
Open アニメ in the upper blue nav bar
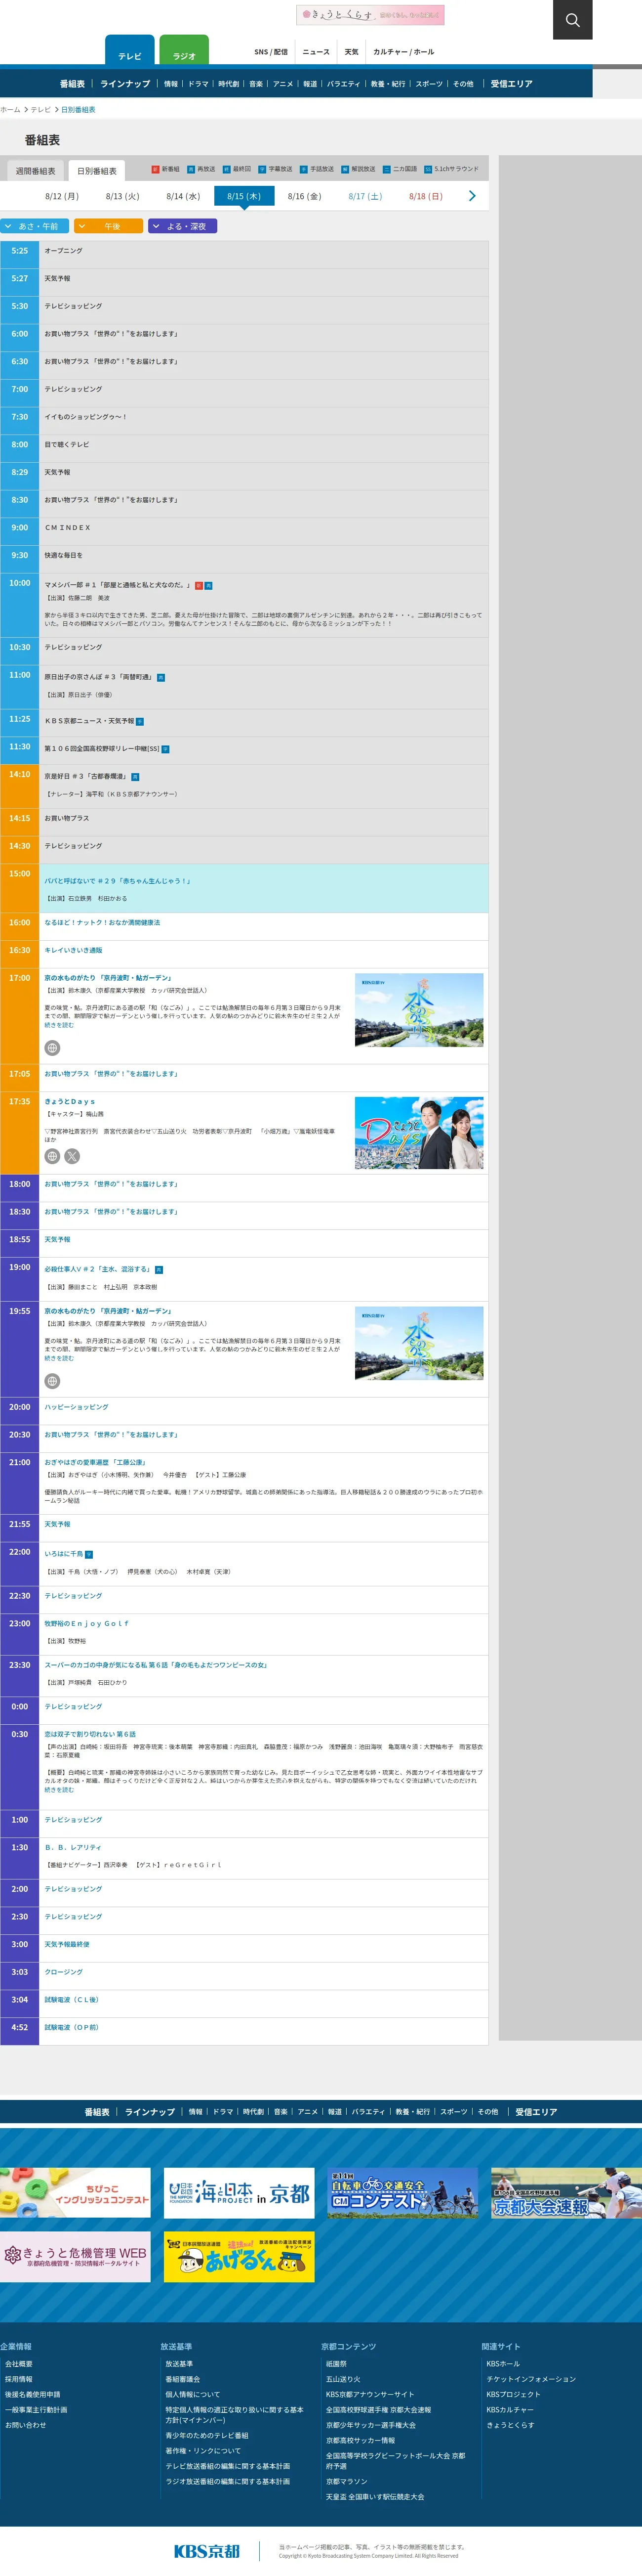click(x=282, y=84)
